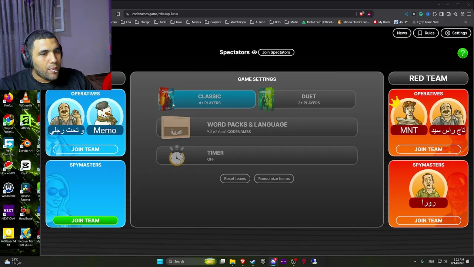The width and height of the screenshot is (474, 267).
Task: Open the Rules page
Action: [x=426, y=33]
